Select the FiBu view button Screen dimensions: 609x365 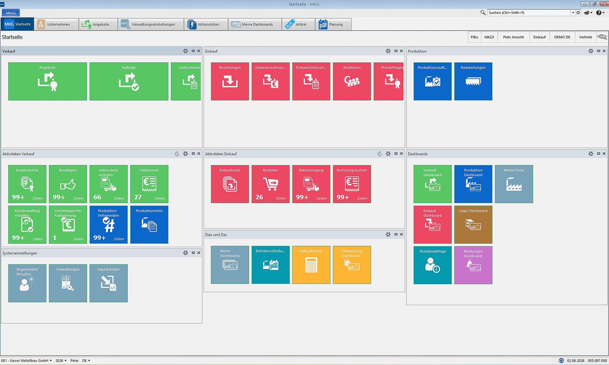474,37
